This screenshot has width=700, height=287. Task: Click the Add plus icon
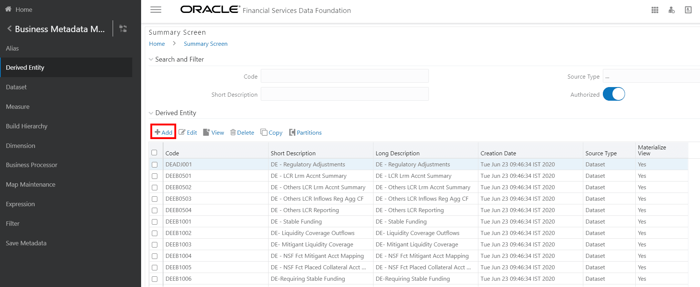click(x=157, y=132)
